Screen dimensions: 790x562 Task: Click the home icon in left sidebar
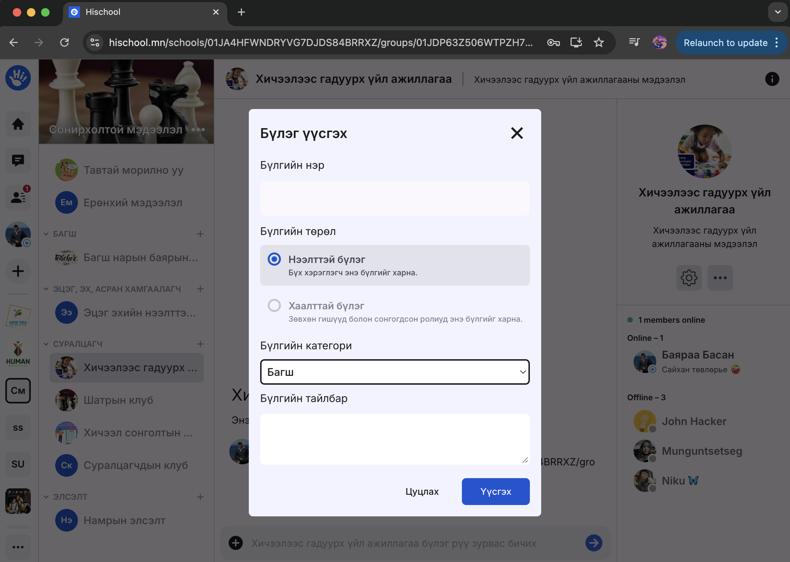18,124
